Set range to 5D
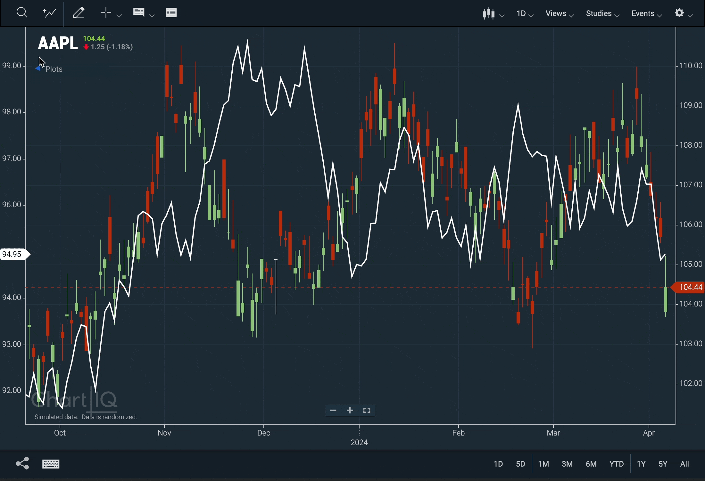Viewport: 705px width, 481px height. coord(520,464)
